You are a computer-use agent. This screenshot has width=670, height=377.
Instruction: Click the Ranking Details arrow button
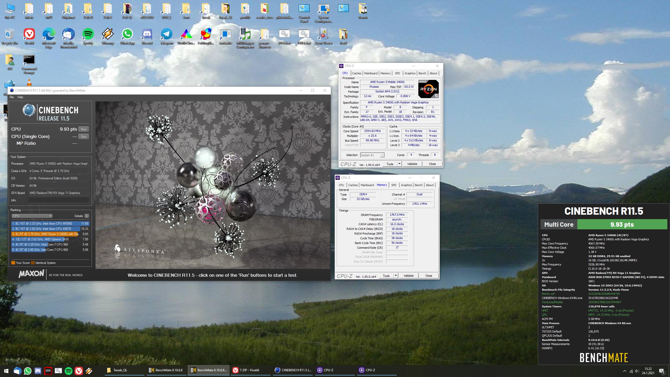pos(87,216)
